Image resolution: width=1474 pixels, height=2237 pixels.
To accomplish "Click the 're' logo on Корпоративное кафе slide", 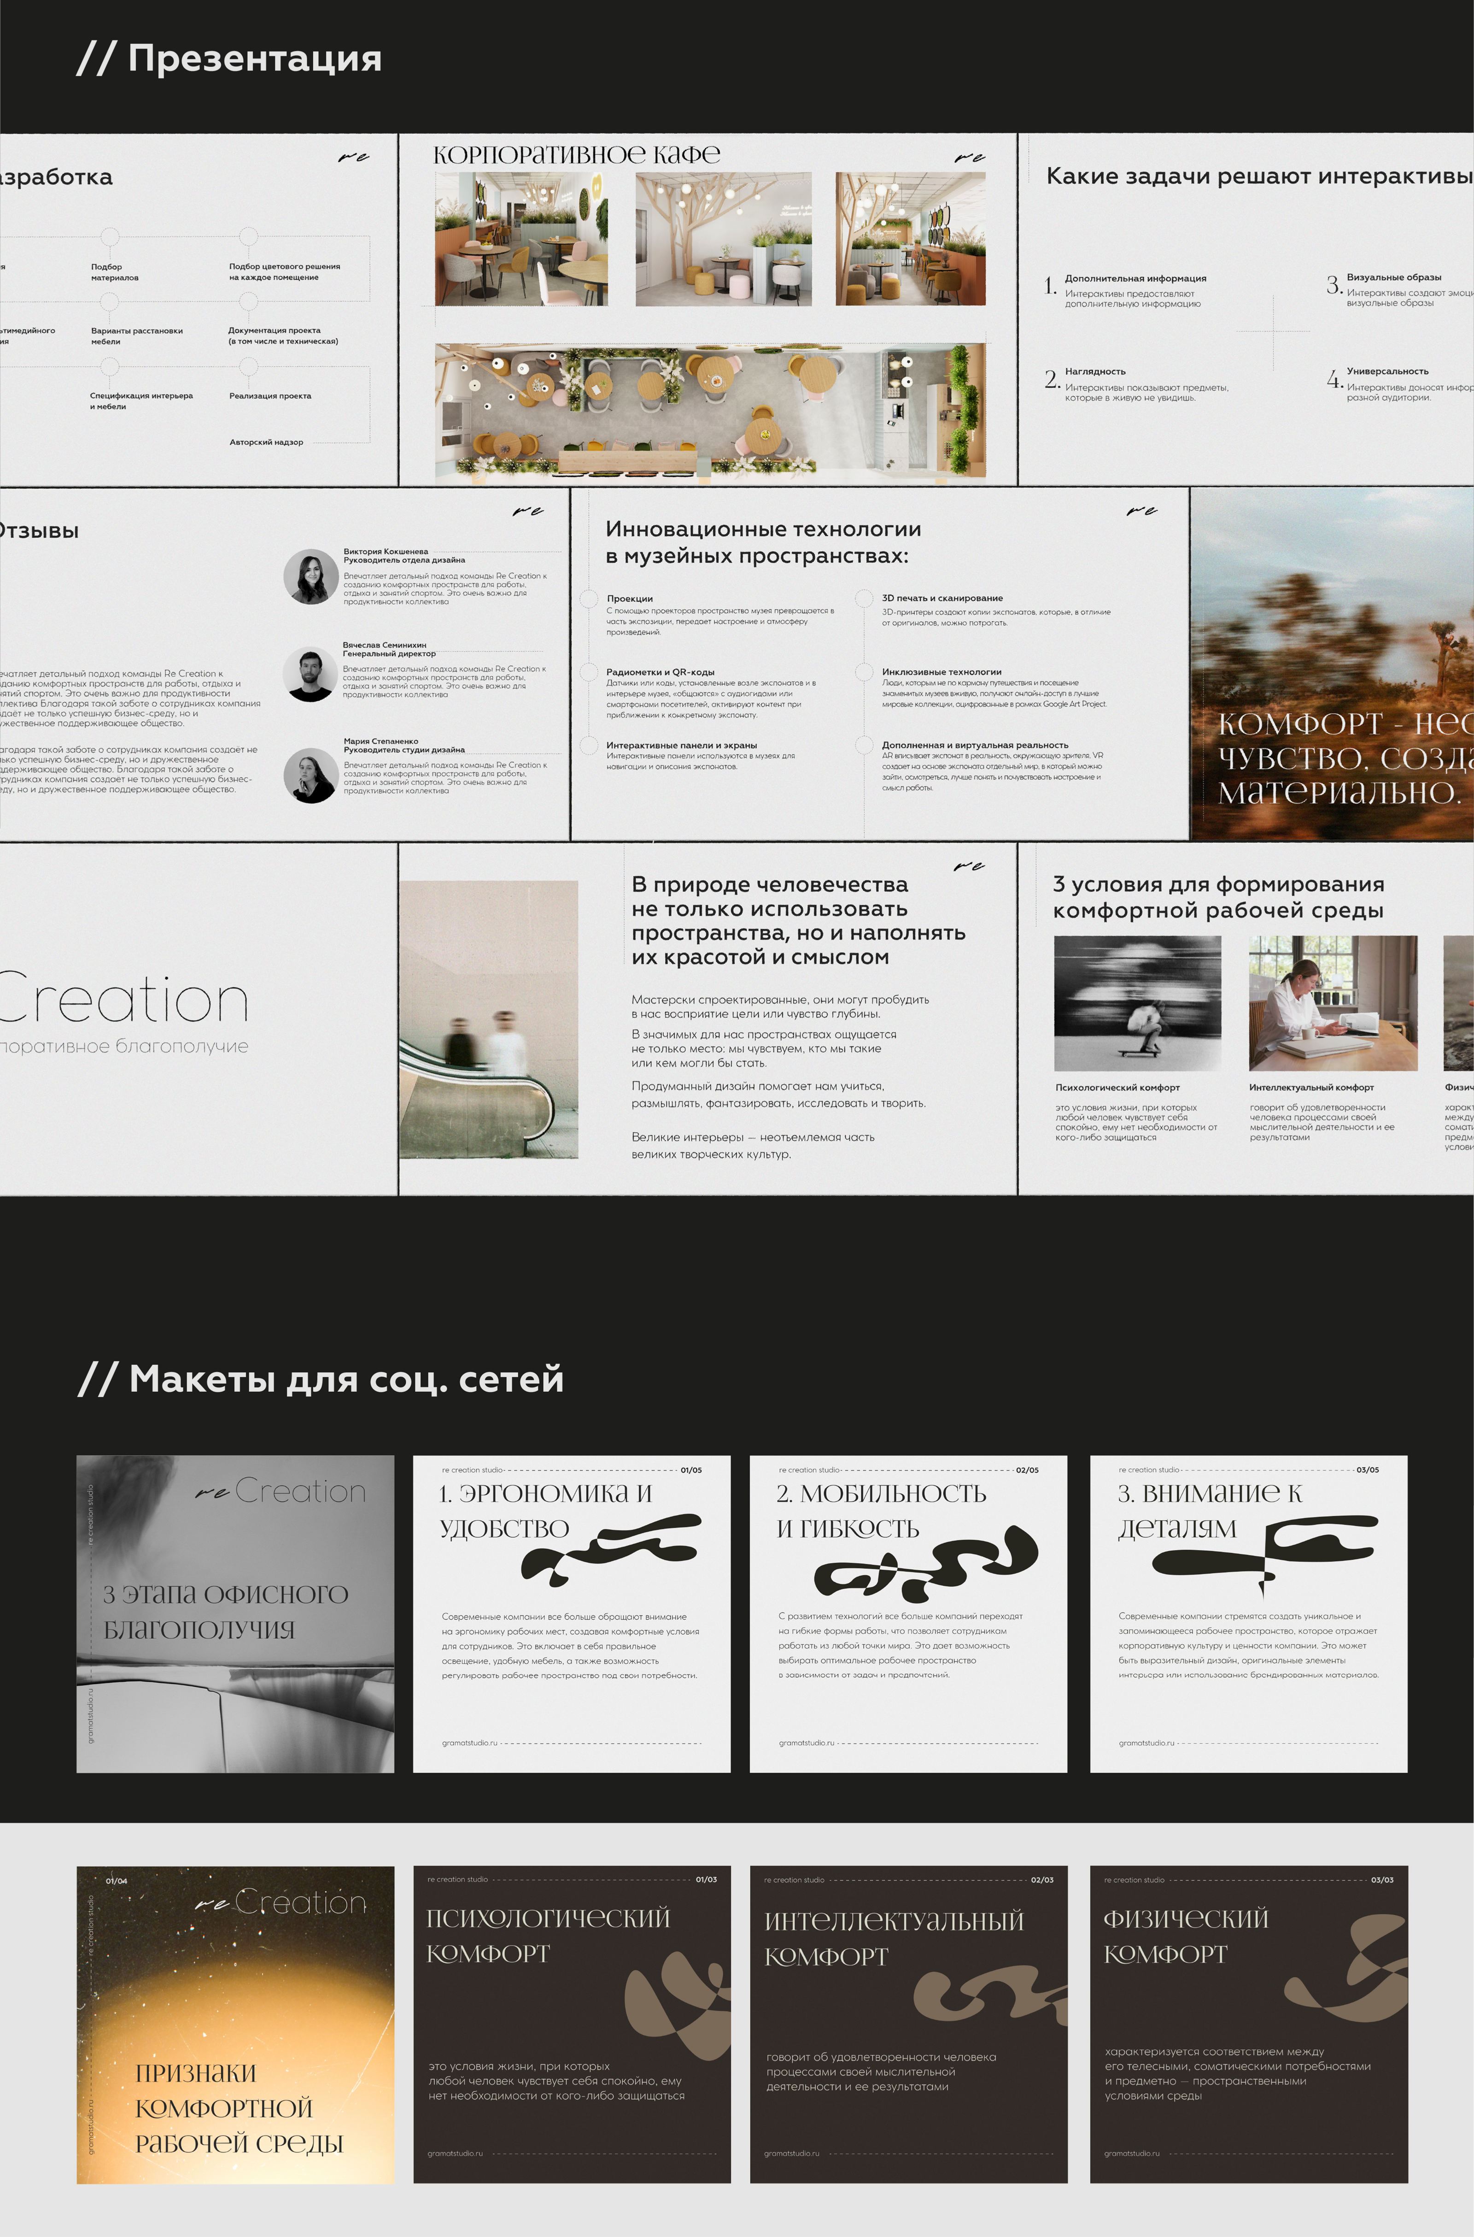I will tap(969, 158).
